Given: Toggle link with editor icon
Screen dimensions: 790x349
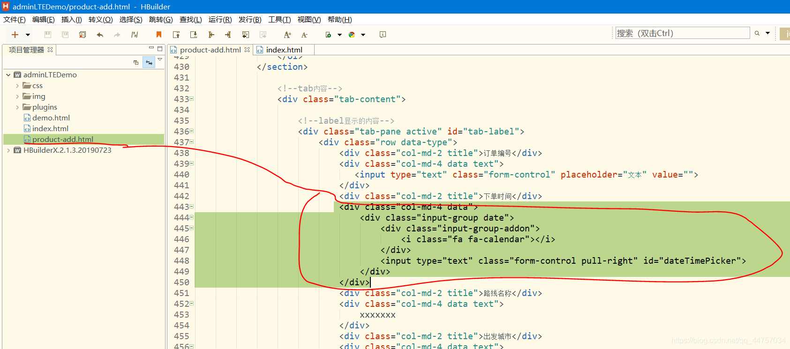Looking at the screenshot, I should point(149,62).
